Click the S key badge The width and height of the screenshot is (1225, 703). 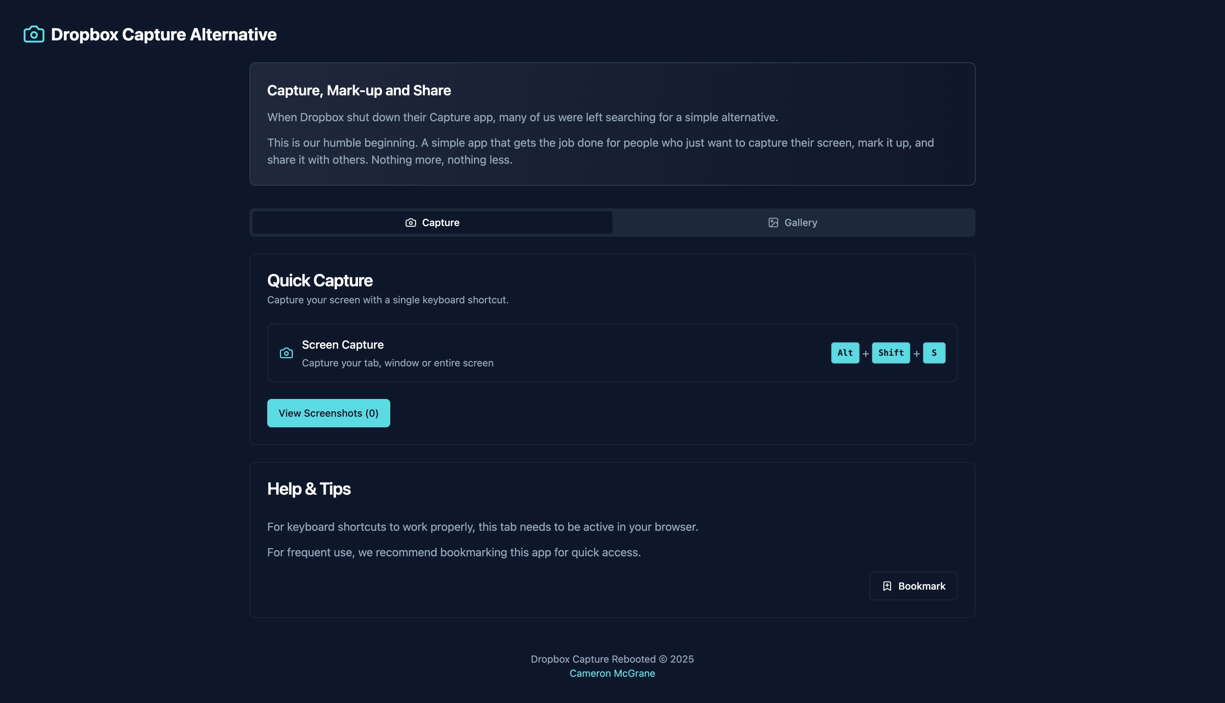[934, 353]
